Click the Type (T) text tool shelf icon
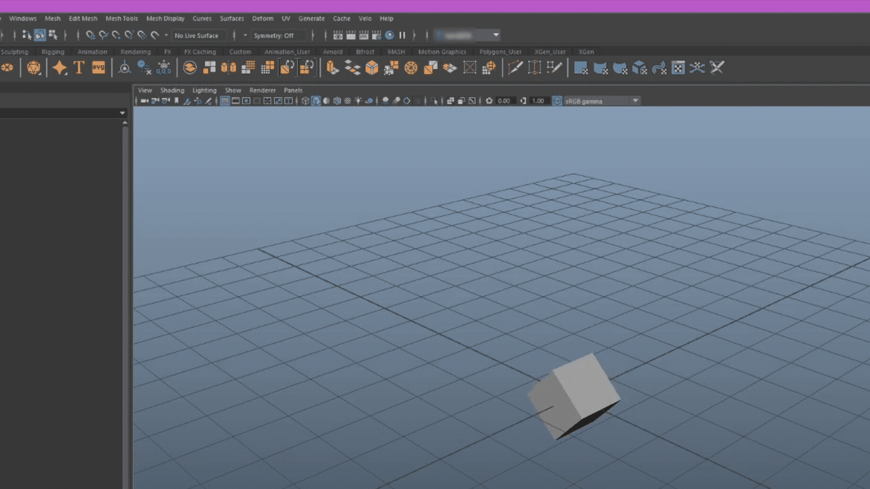This screenshot has width=870, height=489. pyautogui.click(x=79, y=67)
